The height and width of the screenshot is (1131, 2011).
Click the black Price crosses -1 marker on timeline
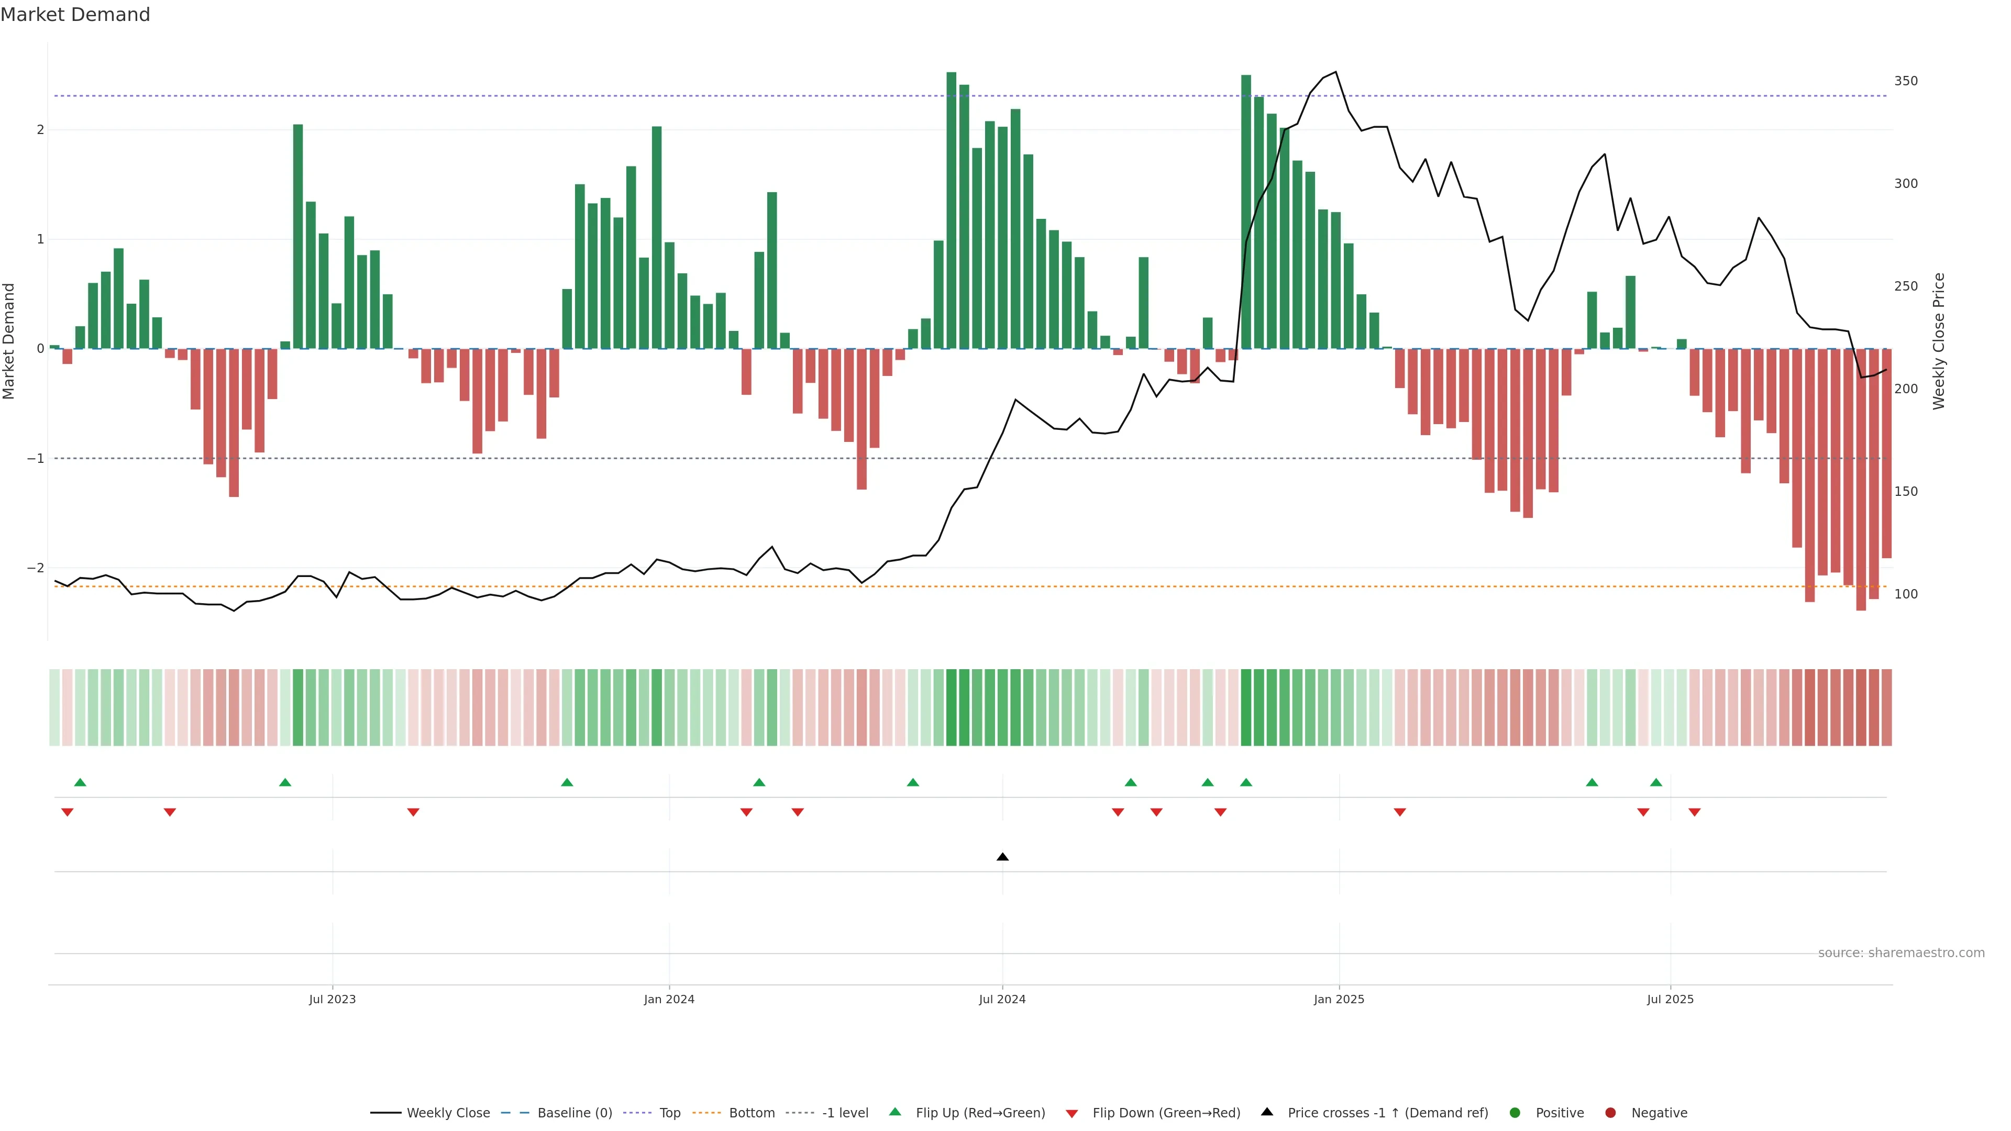click(1002, 857)
